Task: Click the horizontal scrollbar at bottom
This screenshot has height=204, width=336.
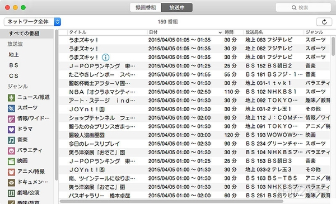Action: 171,201
